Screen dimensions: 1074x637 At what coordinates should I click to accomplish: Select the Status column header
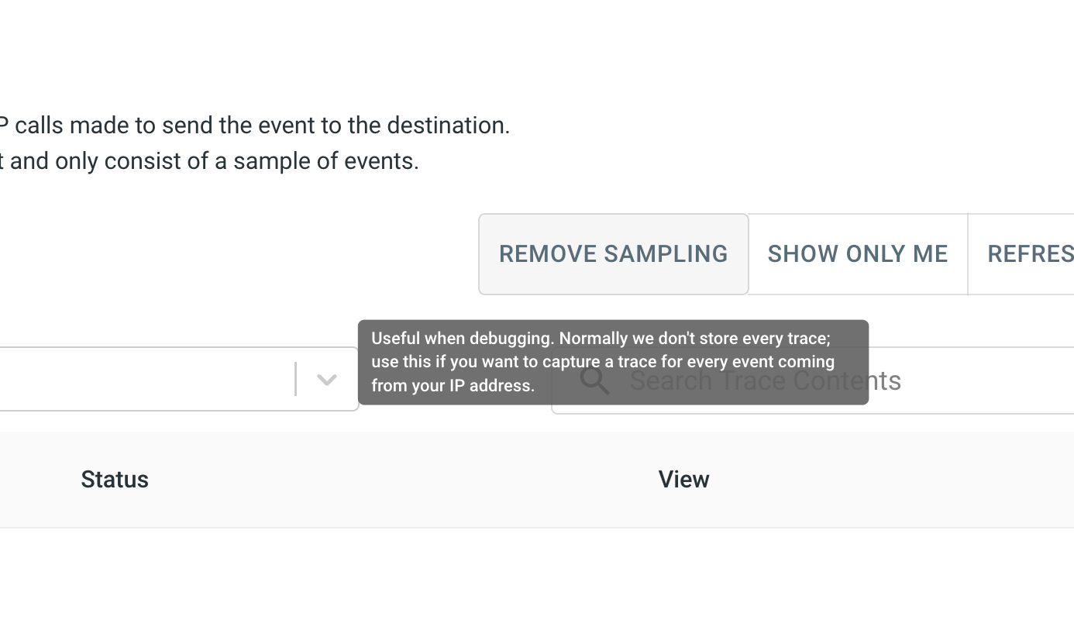(115, 480)
